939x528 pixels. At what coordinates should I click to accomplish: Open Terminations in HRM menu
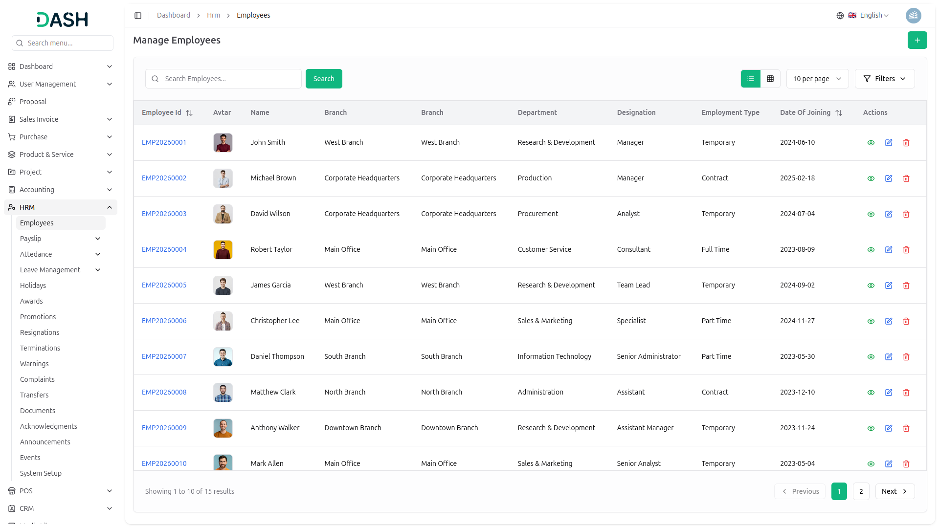pyautogui.click(x=40, y=348)
